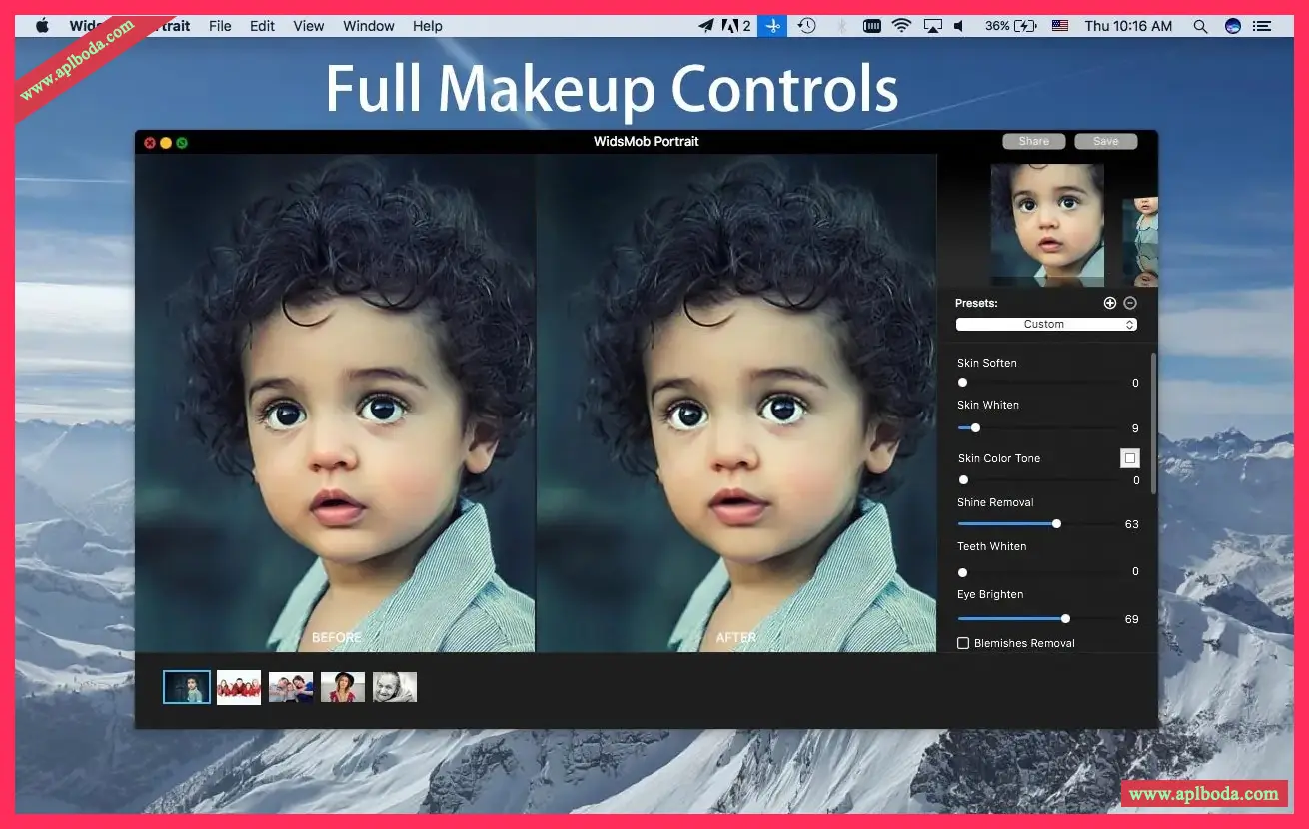Click the Shine Removal slider handle
This screenshot has width=1309, height=829.
[1056, 523]
